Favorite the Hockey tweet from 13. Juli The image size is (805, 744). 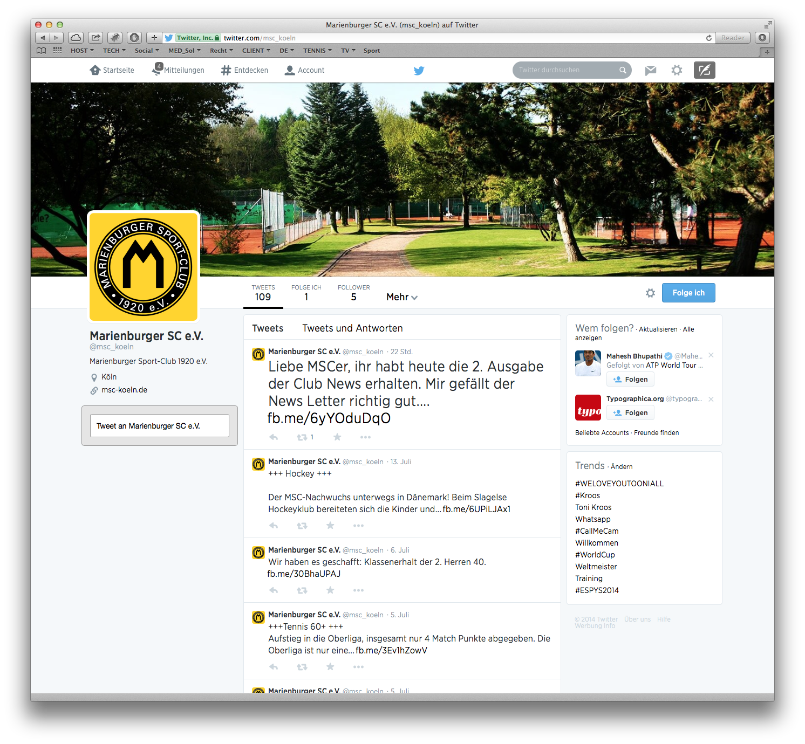click(x=330, y=526)
